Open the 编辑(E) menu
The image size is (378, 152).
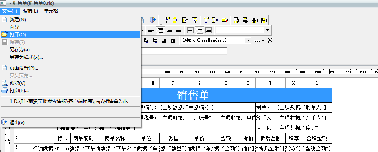click(x=30, y=11)
